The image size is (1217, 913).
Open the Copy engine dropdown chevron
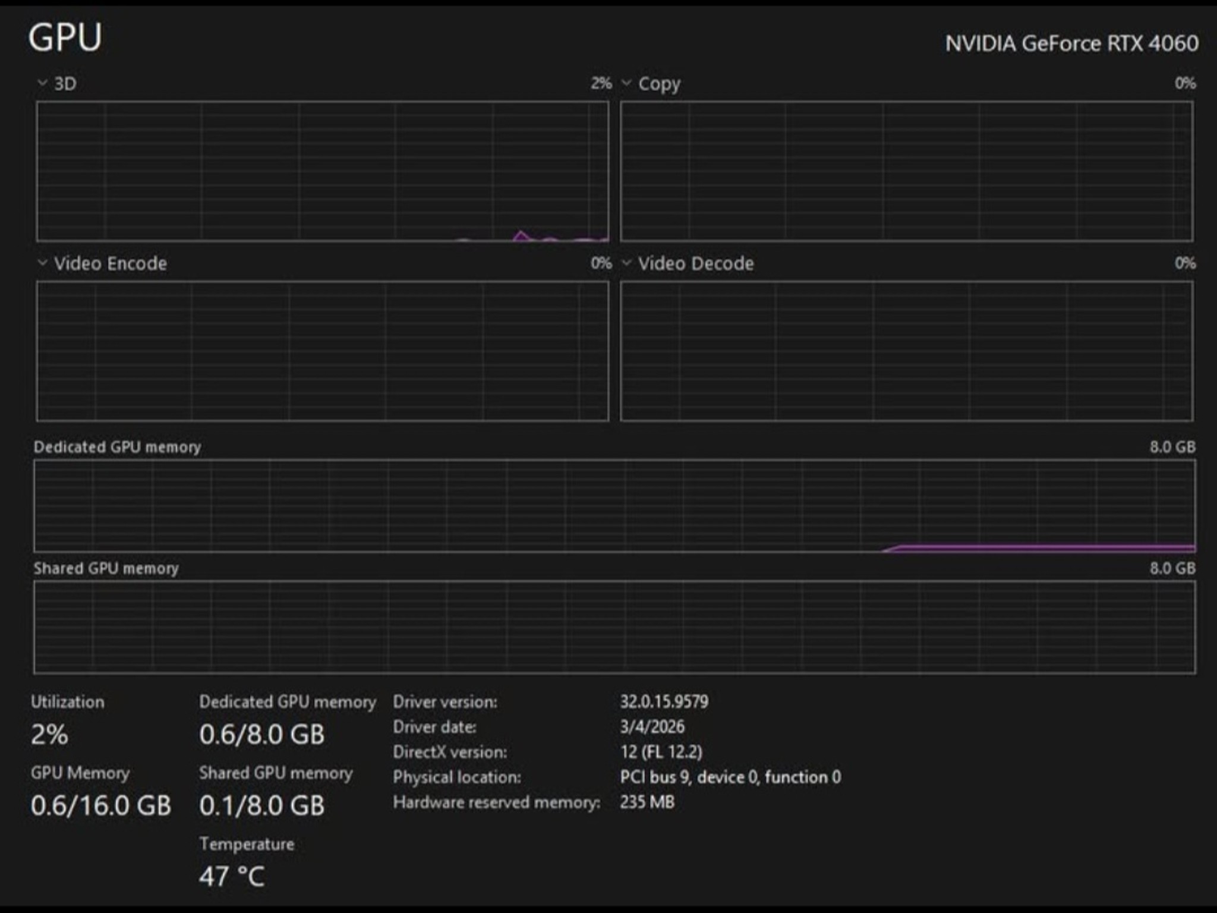pos(626,83)
